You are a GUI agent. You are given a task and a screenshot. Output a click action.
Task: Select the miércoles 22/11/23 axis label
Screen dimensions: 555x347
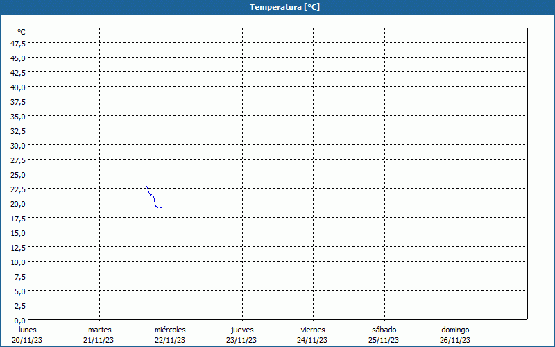click(x=170, y=335)
